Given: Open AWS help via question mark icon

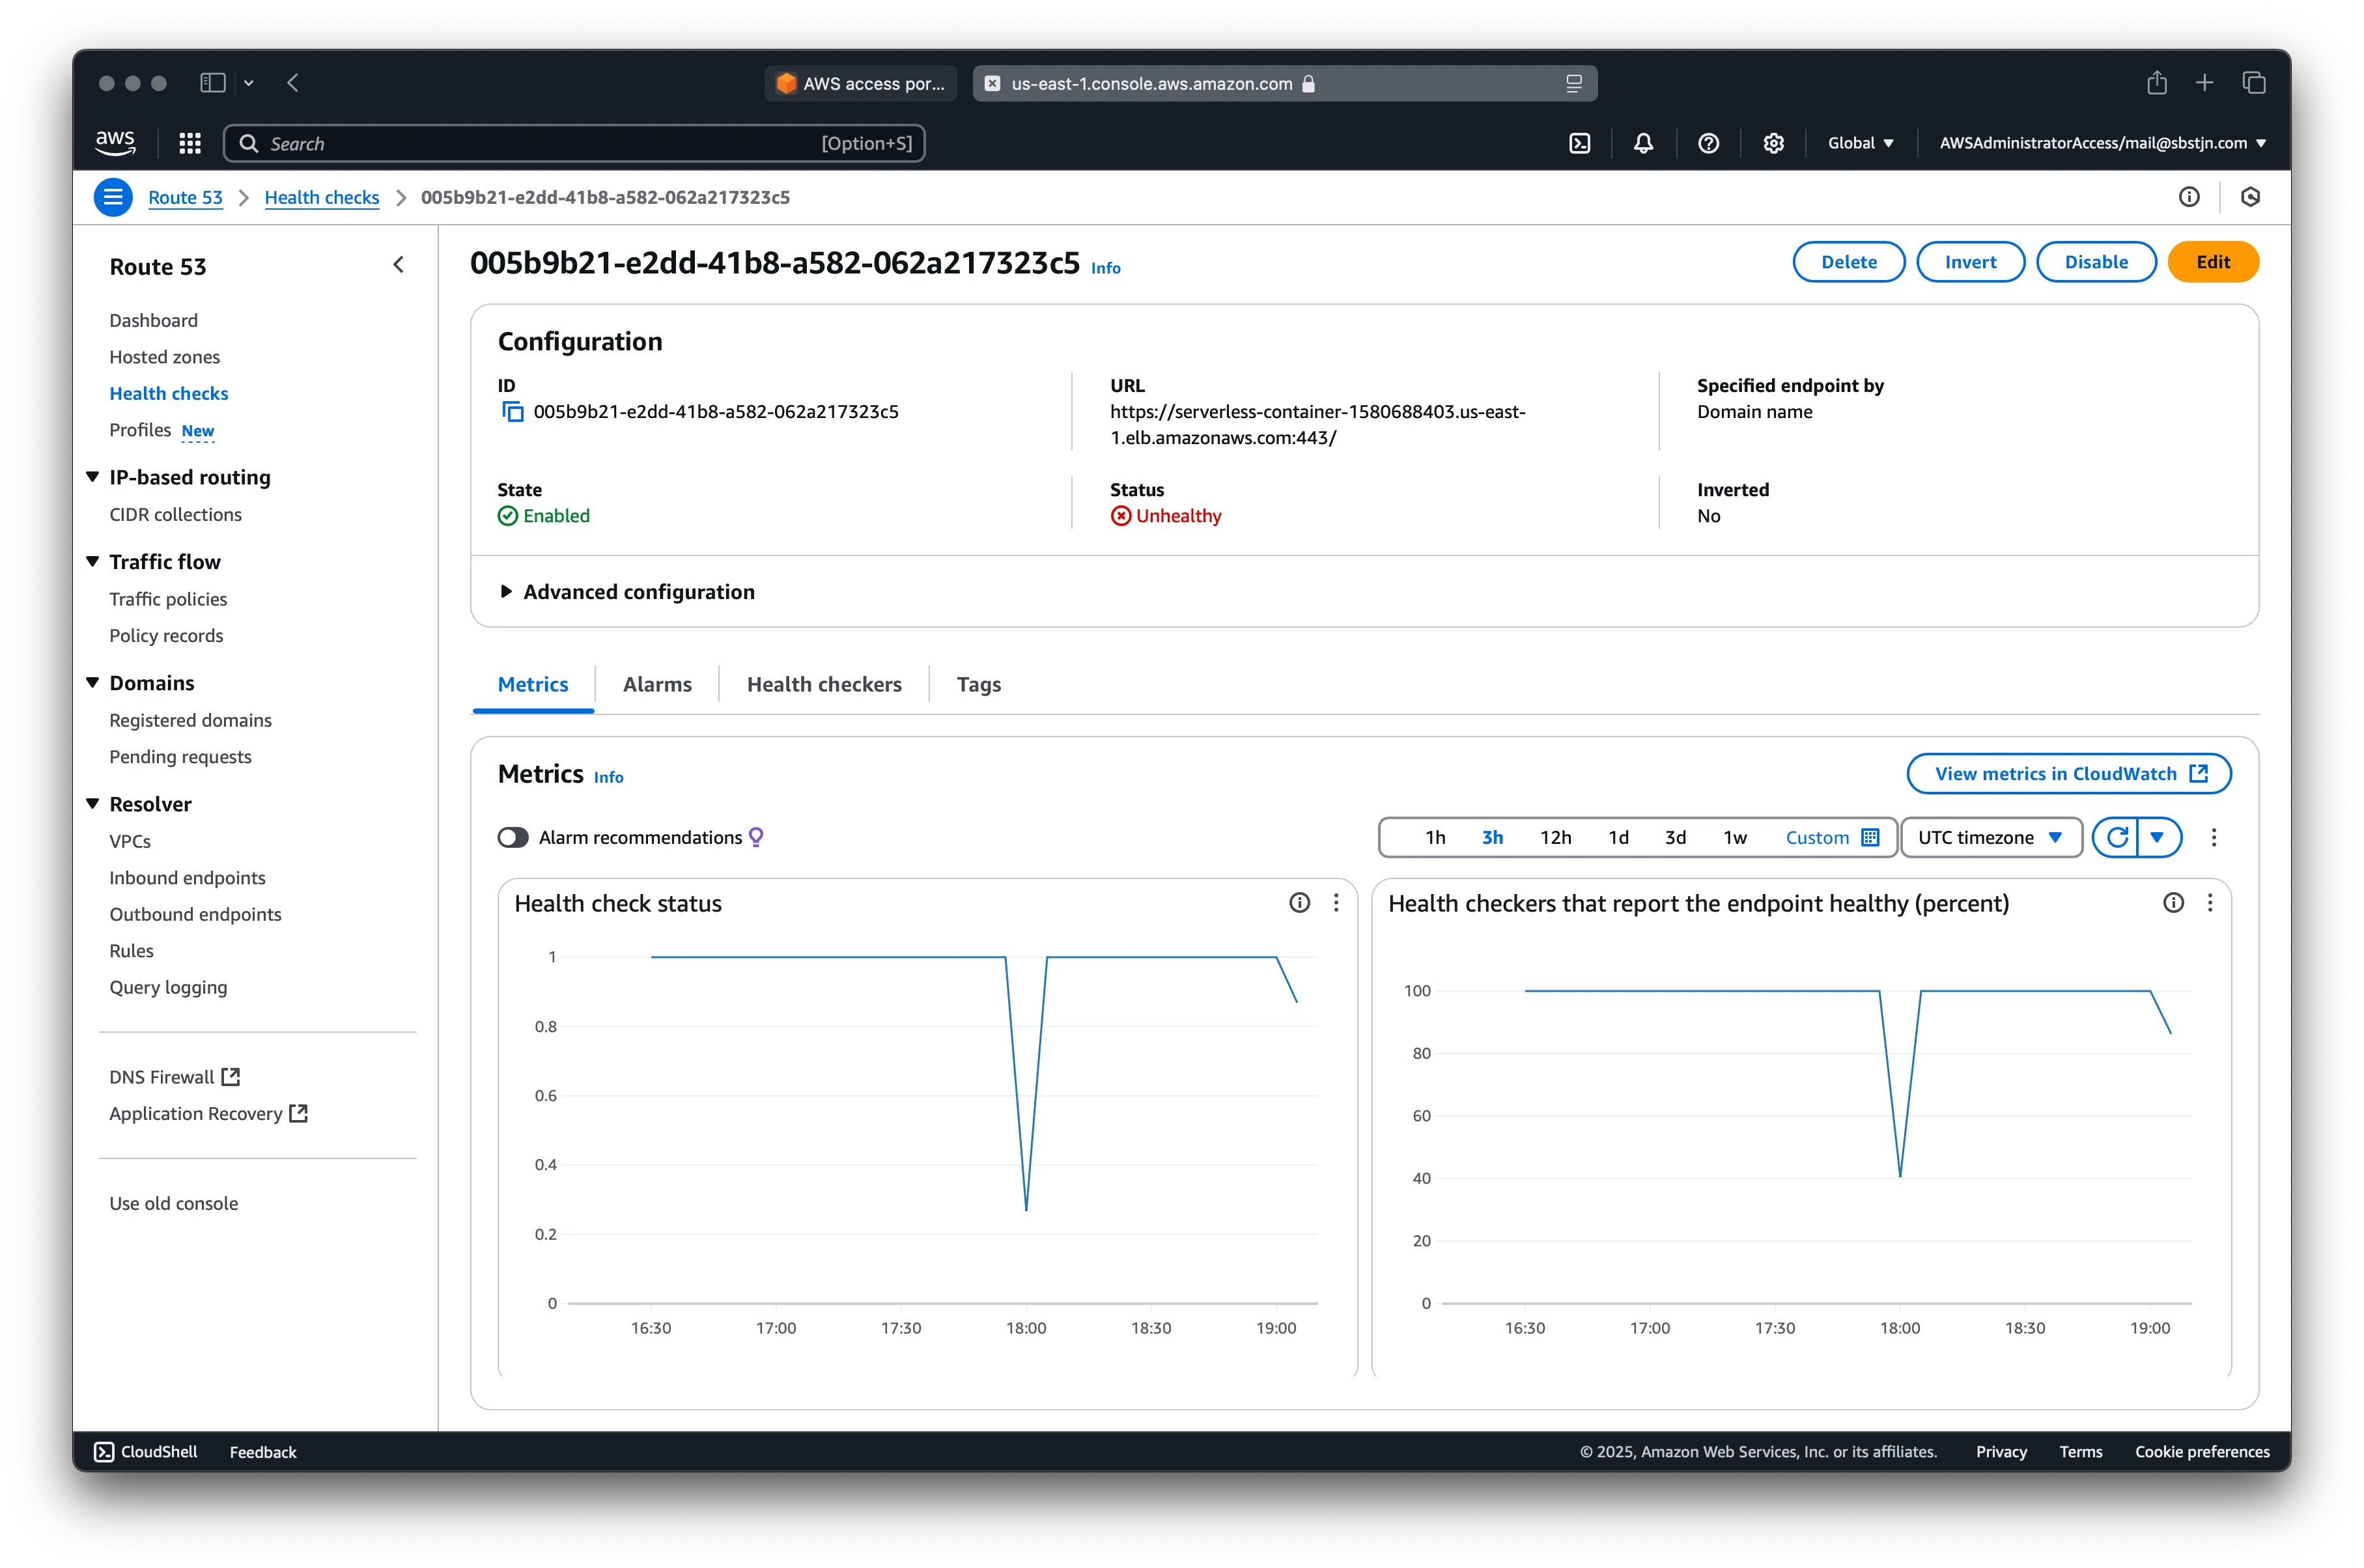Looking at the screenshot, I should coord(1708,143).
